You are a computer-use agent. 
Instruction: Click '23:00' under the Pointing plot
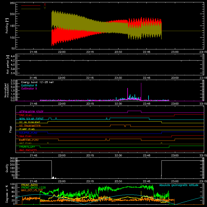tap(175, 52)
